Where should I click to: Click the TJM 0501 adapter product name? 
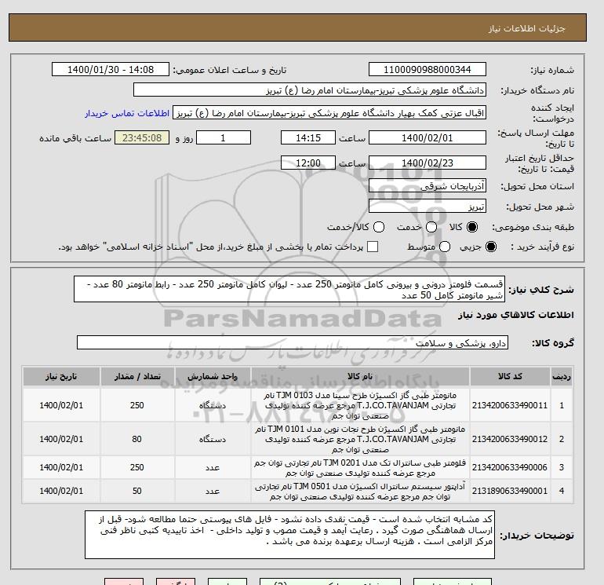pos(360,492)
